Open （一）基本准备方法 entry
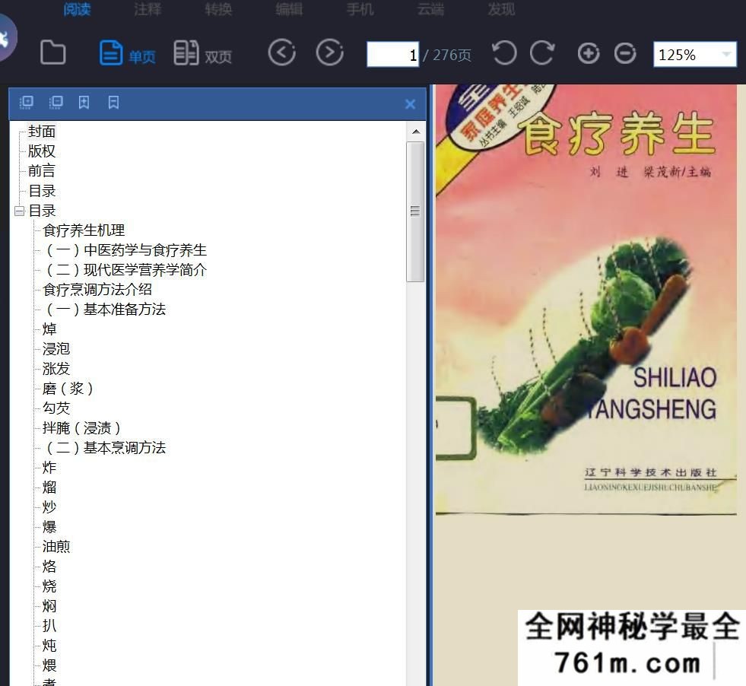This screenshot has height=686, width=746. (x=104, y=310)
